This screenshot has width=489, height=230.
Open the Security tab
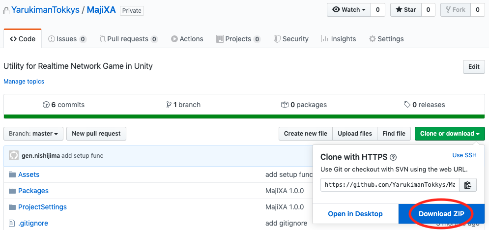coord(291,39)
